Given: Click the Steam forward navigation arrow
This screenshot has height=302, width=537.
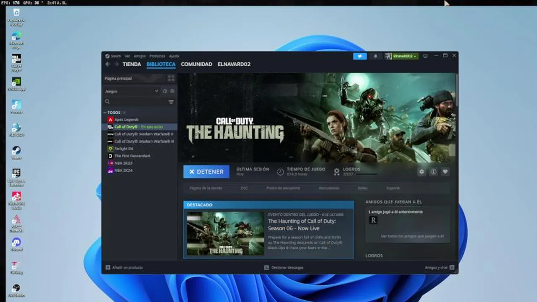Looking at the screenshot, I should (x=116, y=64).
